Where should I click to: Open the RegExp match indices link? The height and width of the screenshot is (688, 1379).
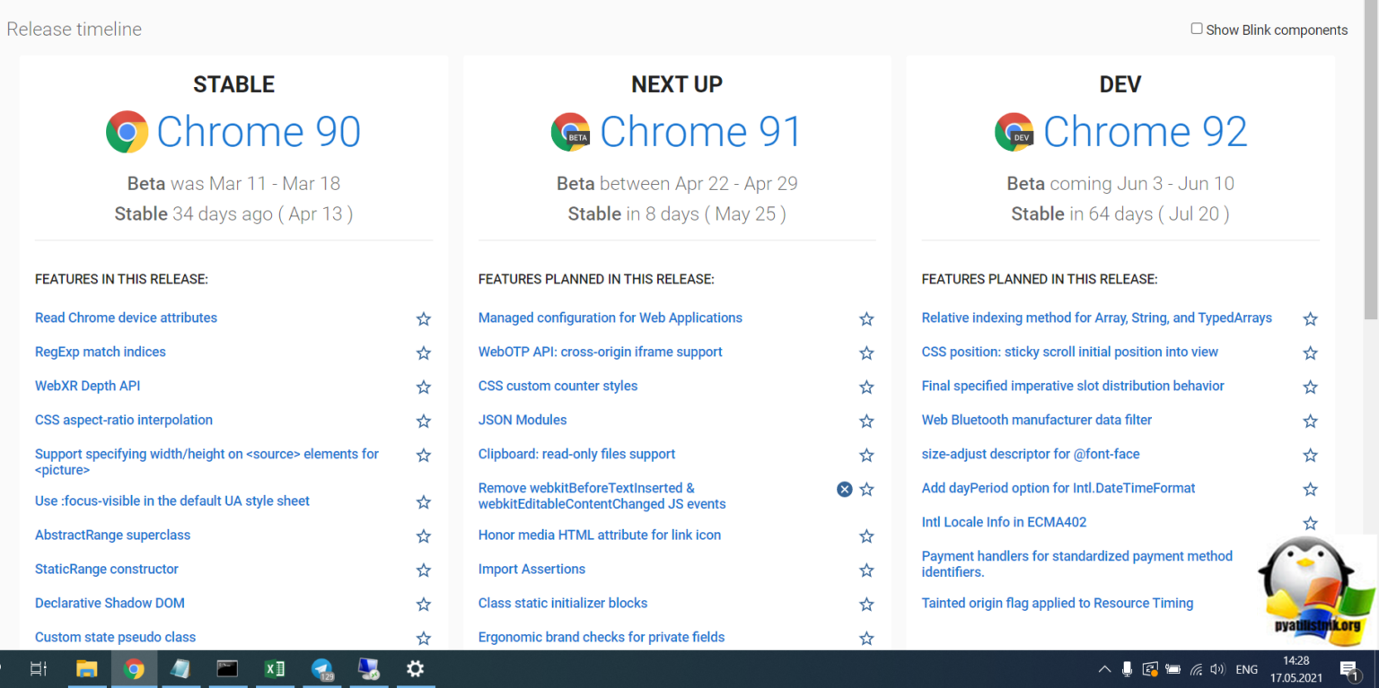(101, 352)
